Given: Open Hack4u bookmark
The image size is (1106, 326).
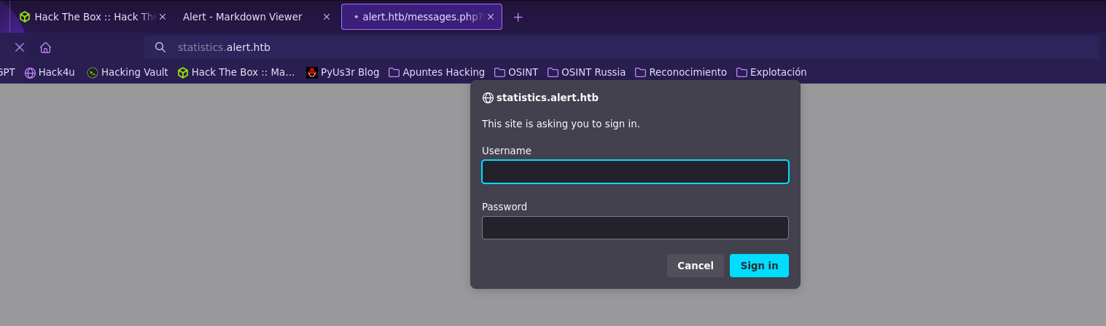Looking at the screenshot, I should pyautogui.click(x=50, y=72).
